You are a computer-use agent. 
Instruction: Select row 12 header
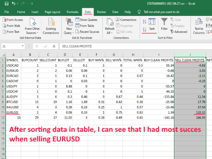pos(3,118)
